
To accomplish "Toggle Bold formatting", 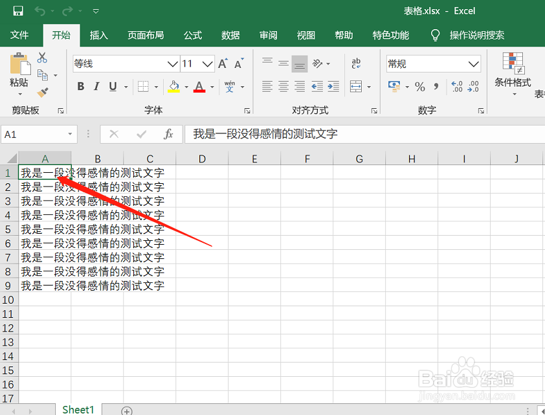I will 80,85.
